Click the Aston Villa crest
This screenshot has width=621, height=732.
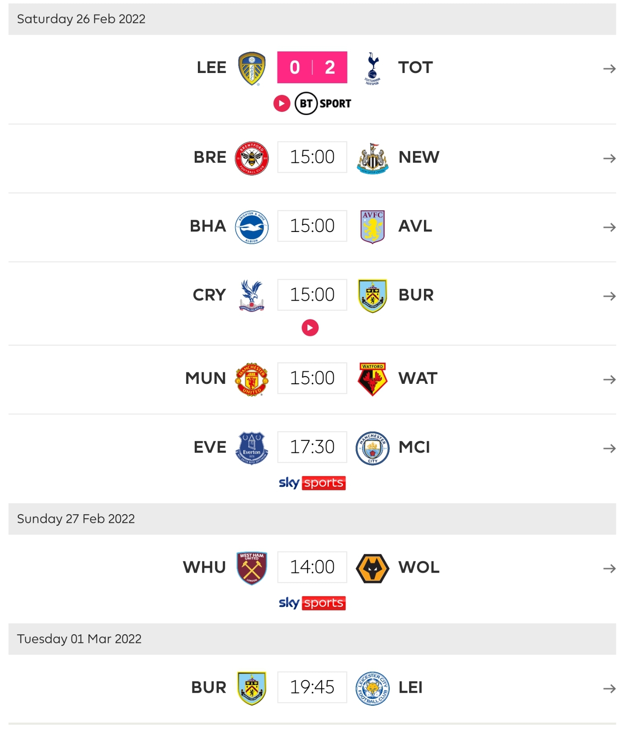372,227
